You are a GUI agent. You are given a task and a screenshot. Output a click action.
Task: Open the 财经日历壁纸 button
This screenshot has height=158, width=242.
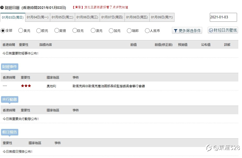click(x=223, y=30)
